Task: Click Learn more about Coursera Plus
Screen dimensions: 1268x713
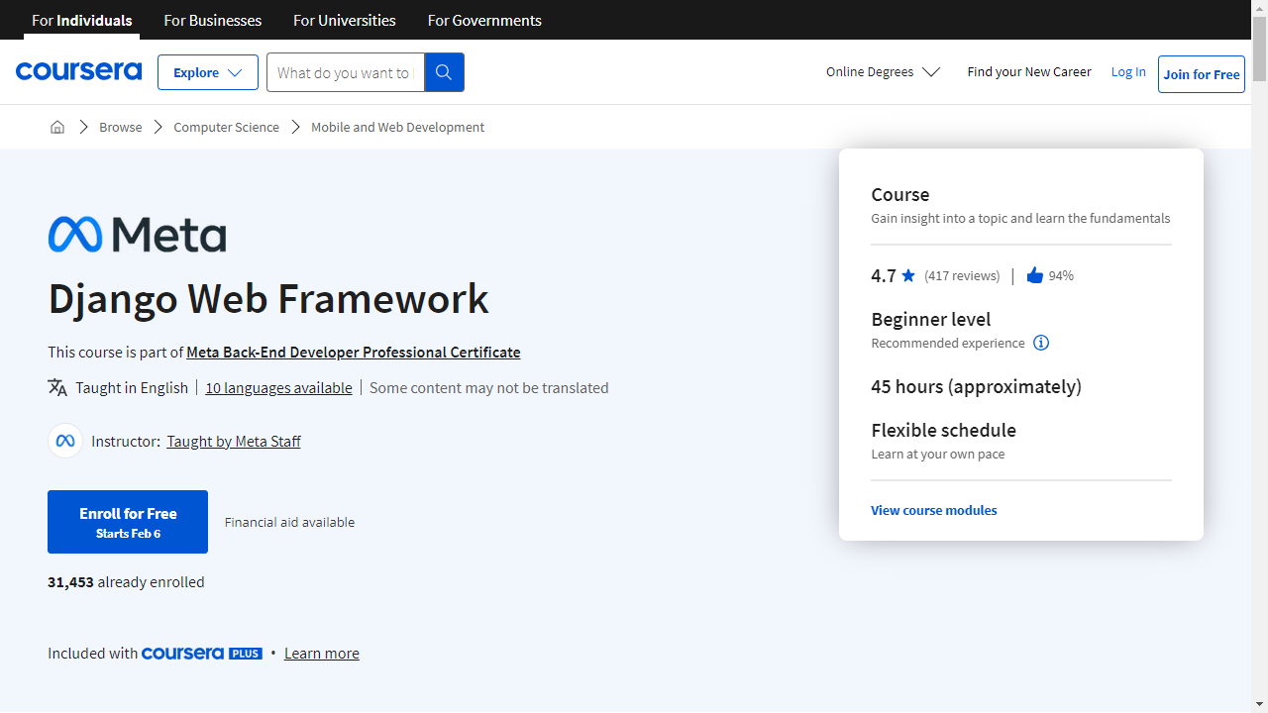Action: (322, 654)
